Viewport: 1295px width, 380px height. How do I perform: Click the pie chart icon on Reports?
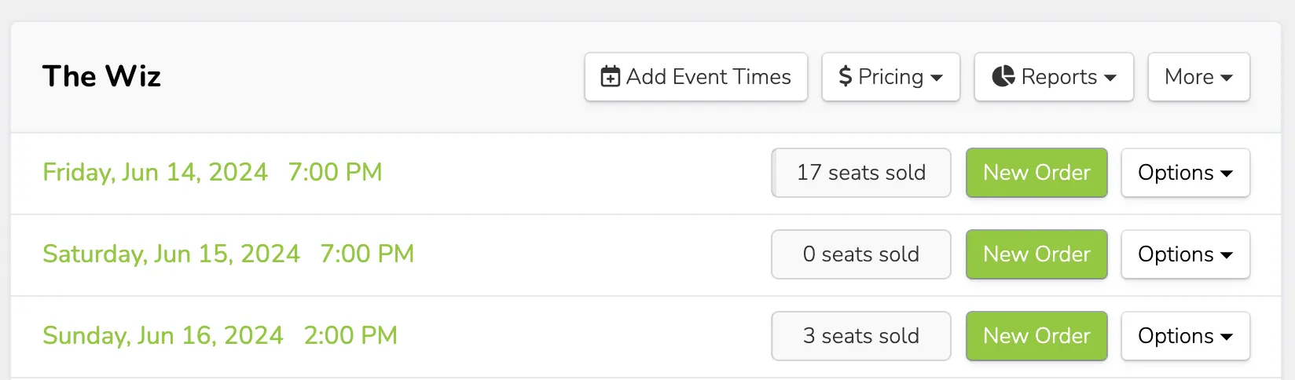tap(1003, 76)
